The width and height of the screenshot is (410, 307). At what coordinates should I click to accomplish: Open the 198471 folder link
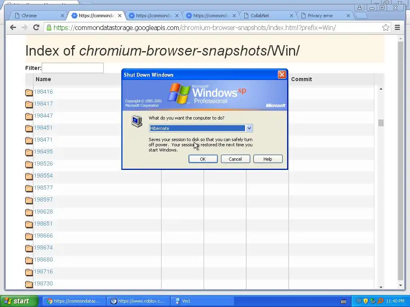point(43,140)
